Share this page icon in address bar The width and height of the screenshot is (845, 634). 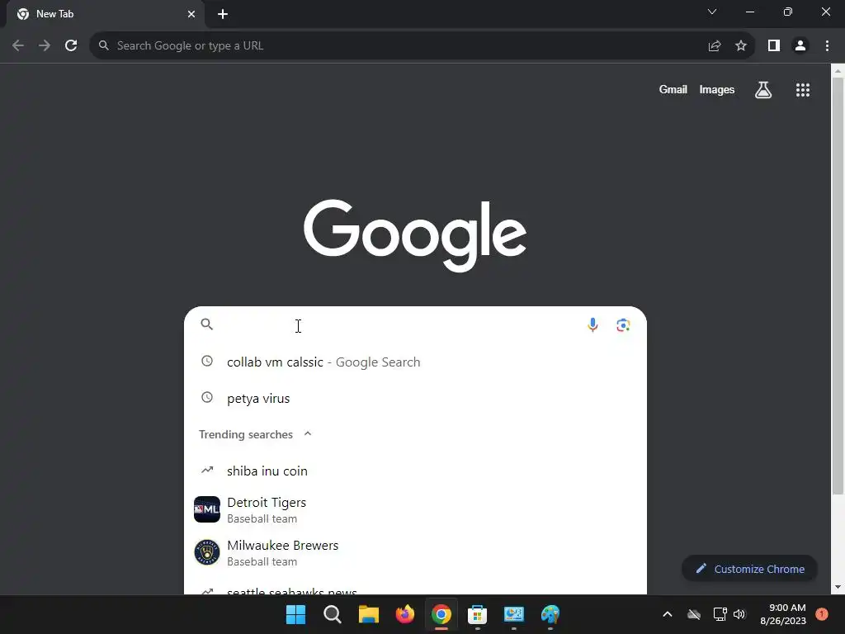pyautogui.click(x=715, y=46)
